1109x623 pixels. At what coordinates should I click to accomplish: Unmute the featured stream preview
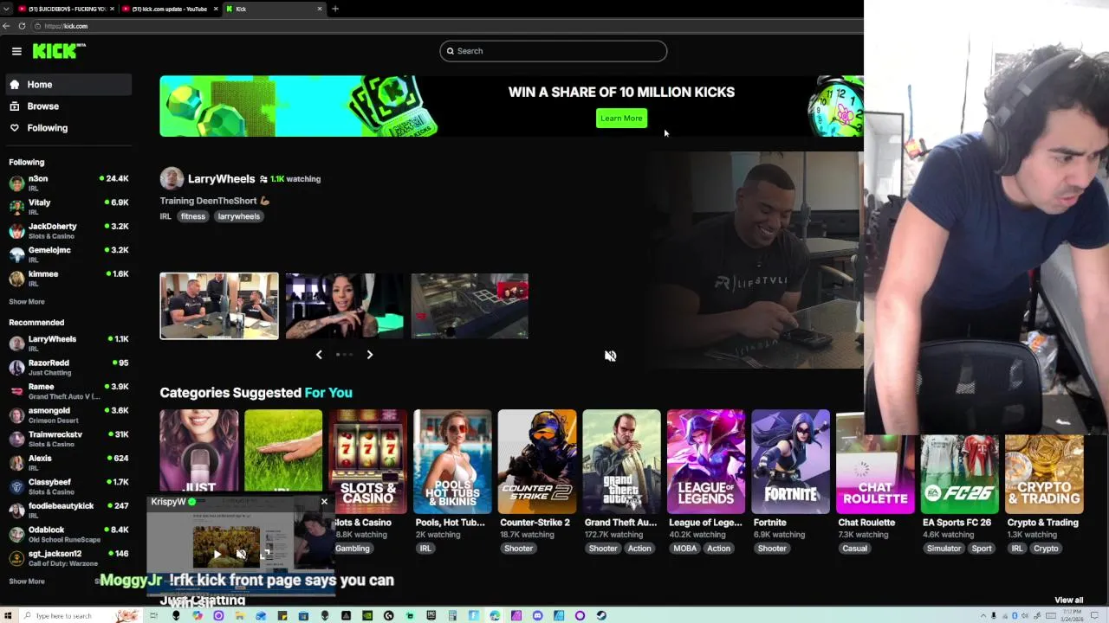pyautogui.click(x=610, y=356)
